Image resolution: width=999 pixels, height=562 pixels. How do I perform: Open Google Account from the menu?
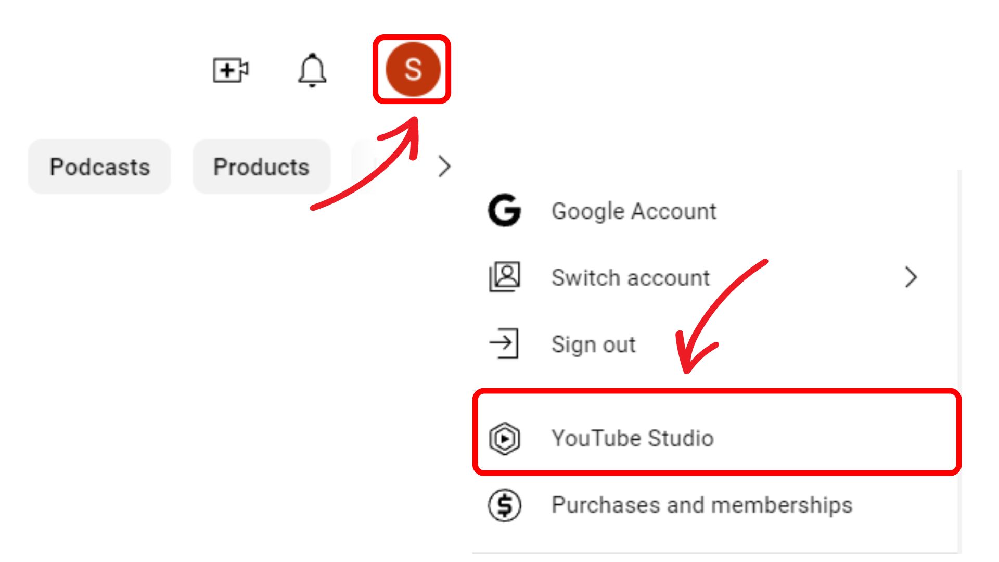(633, 211)
